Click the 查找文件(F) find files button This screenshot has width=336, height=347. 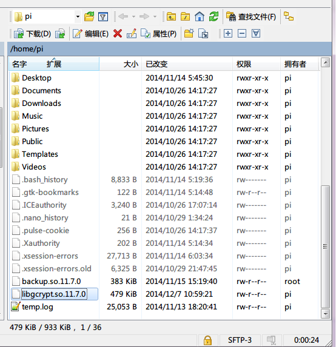point(251,16)
